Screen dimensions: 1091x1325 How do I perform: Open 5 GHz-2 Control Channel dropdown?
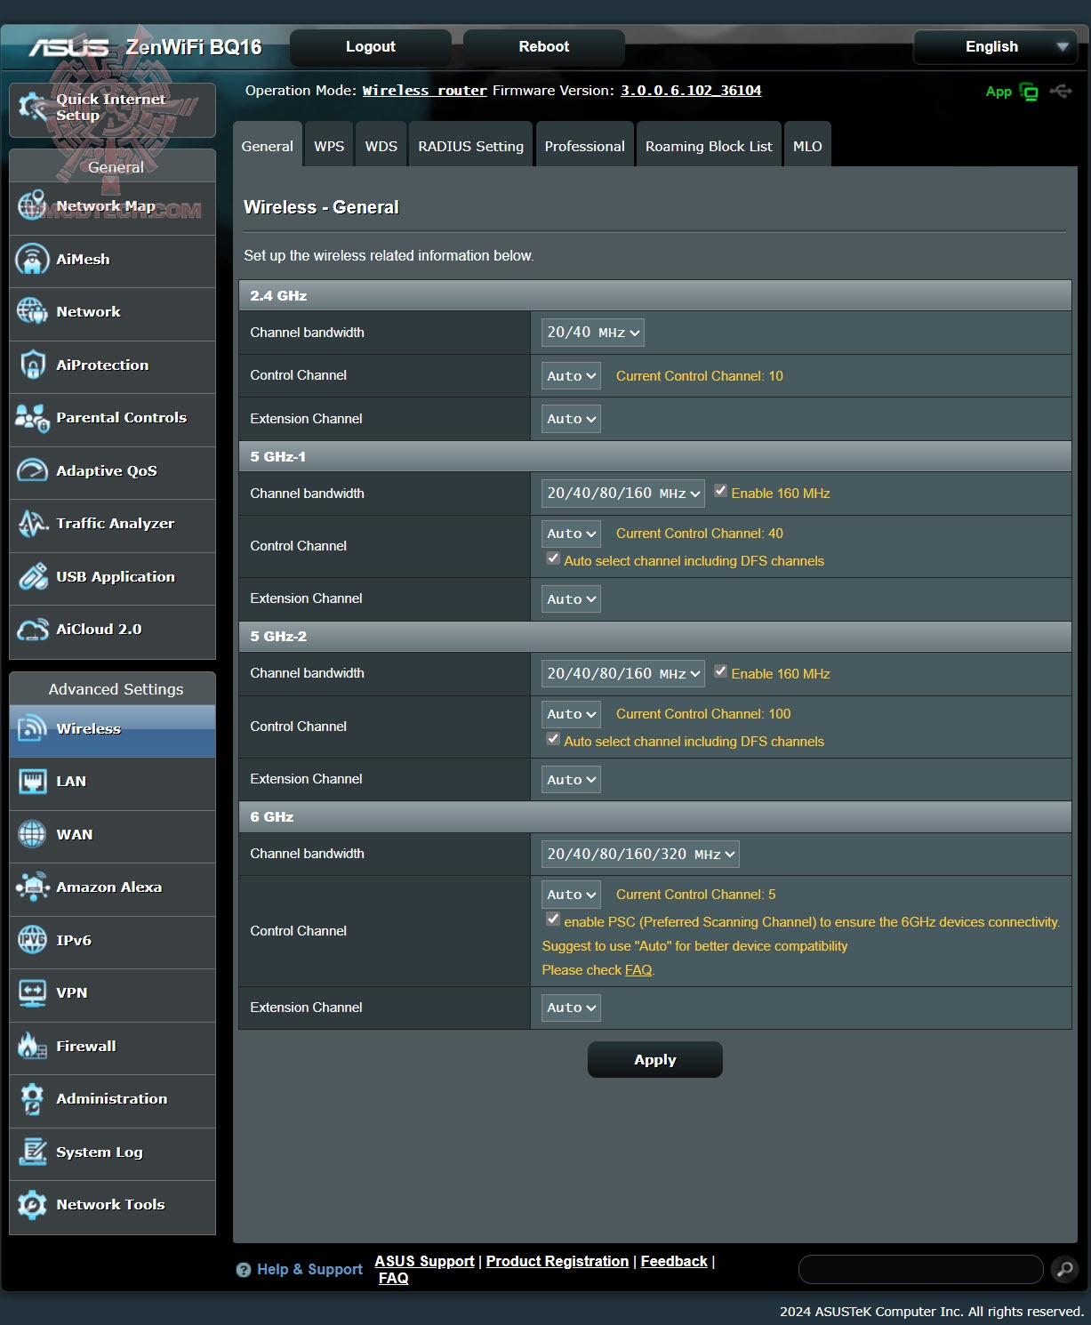coord(571,714)
